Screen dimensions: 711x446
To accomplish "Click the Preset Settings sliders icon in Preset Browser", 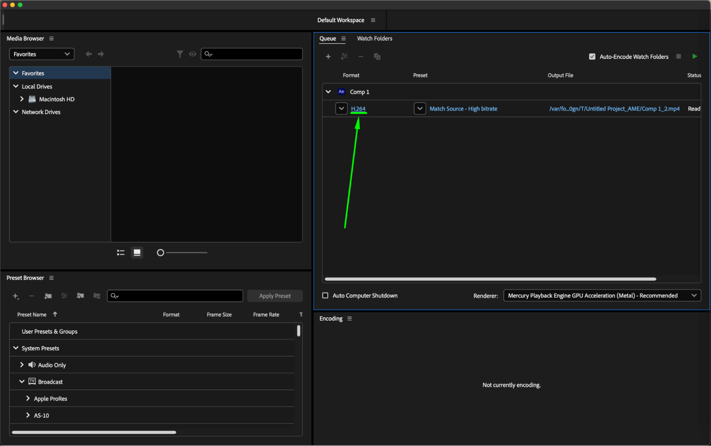I will (x=64, y=296).
